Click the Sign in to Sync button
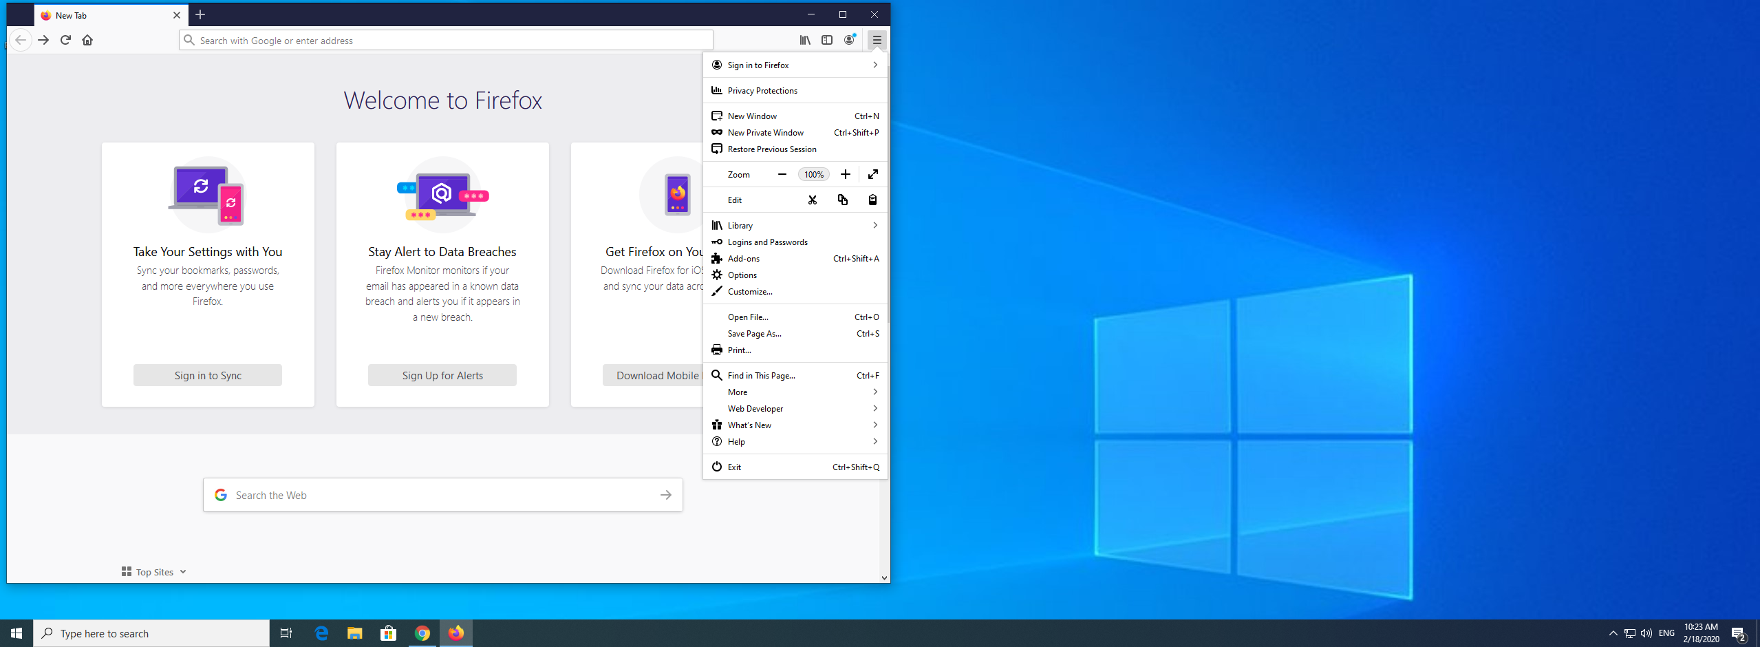The height and width of the screenshot is (647, 1760). (x=208, y=375)
